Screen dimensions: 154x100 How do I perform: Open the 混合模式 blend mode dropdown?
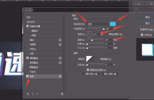tap(98, 24)
